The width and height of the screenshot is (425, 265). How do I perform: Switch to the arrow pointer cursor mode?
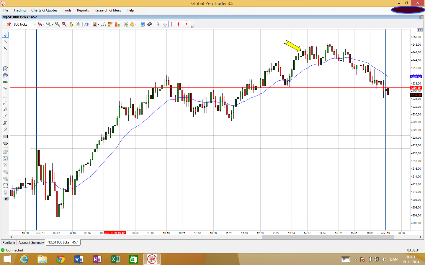click(x=158, y=24)
